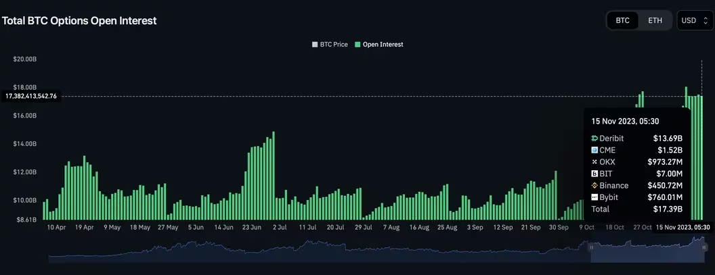
Task: Switch to the BTC tab
Action: pyautogui.click(x=622, y=20)
